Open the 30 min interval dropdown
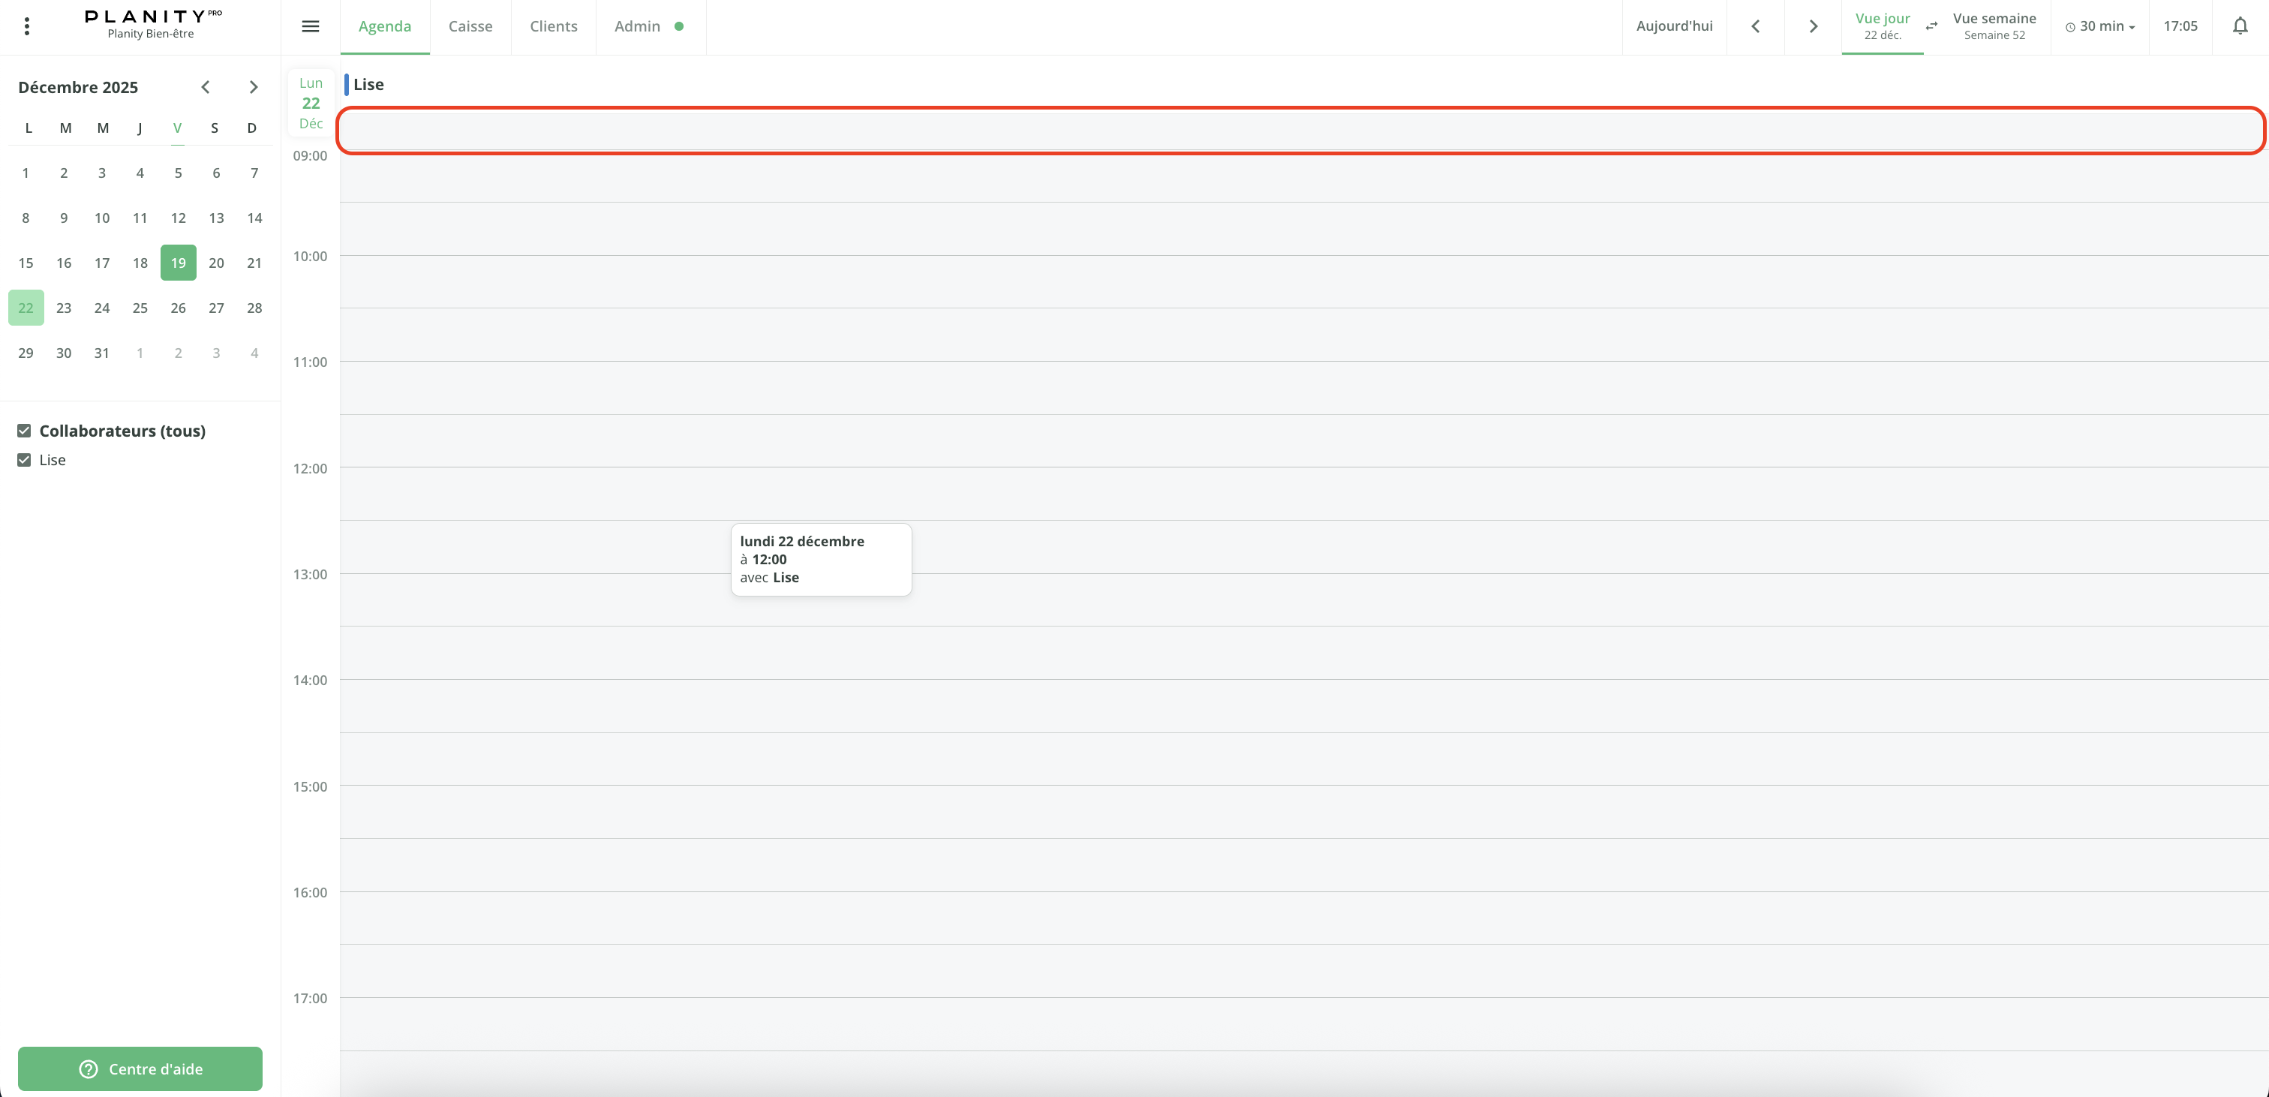Image resolution: width=2269 pixels, height=1097 pixels. pos(2100,26)
